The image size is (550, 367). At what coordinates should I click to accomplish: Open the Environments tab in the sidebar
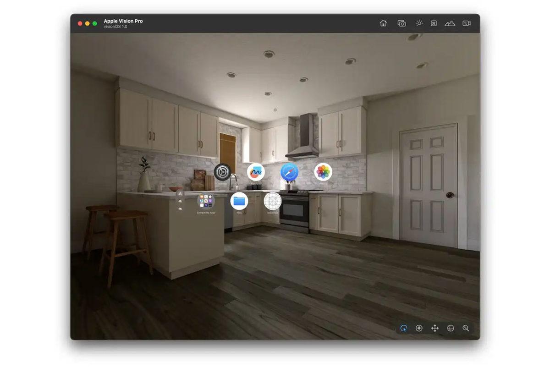coord(180,209)
